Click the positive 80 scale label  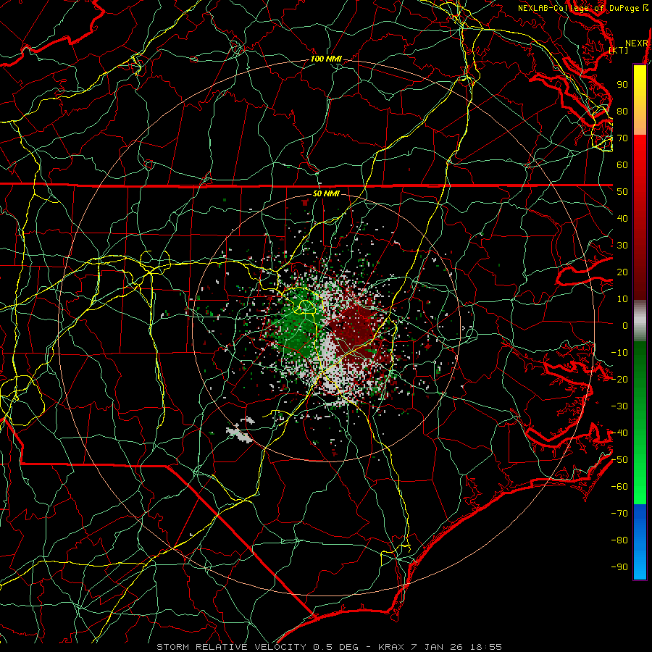coord(622,112)
